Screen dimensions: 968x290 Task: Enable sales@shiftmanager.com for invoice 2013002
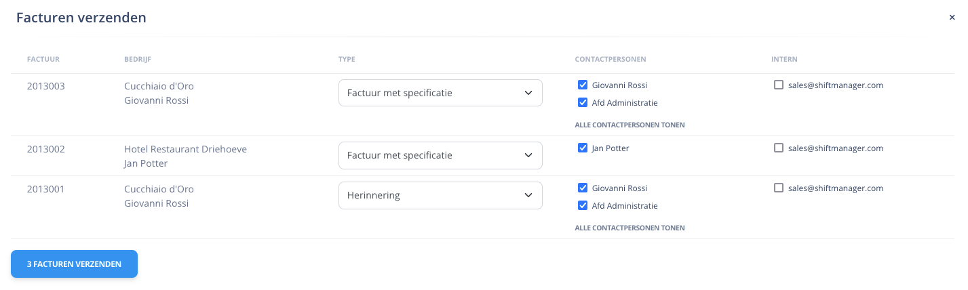[x=778, y=148]
